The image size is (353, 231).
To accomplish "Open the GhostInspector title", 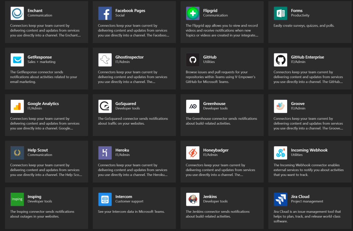I will click(x=130, y=57).
